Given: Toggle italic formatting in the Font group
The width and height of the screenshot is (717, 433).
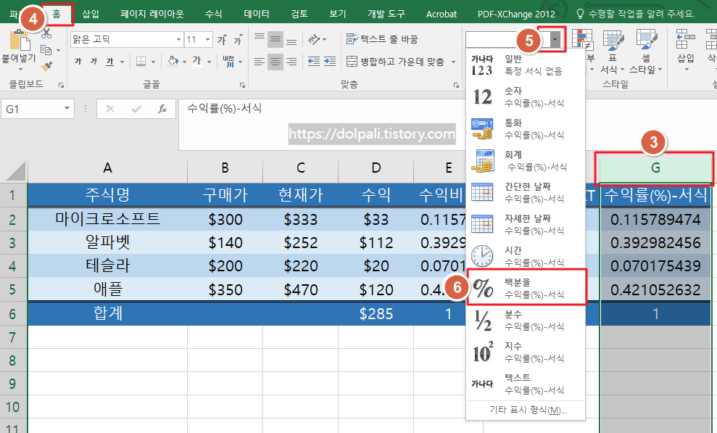Looking at the screenshot, I should [x=93, y=61].
